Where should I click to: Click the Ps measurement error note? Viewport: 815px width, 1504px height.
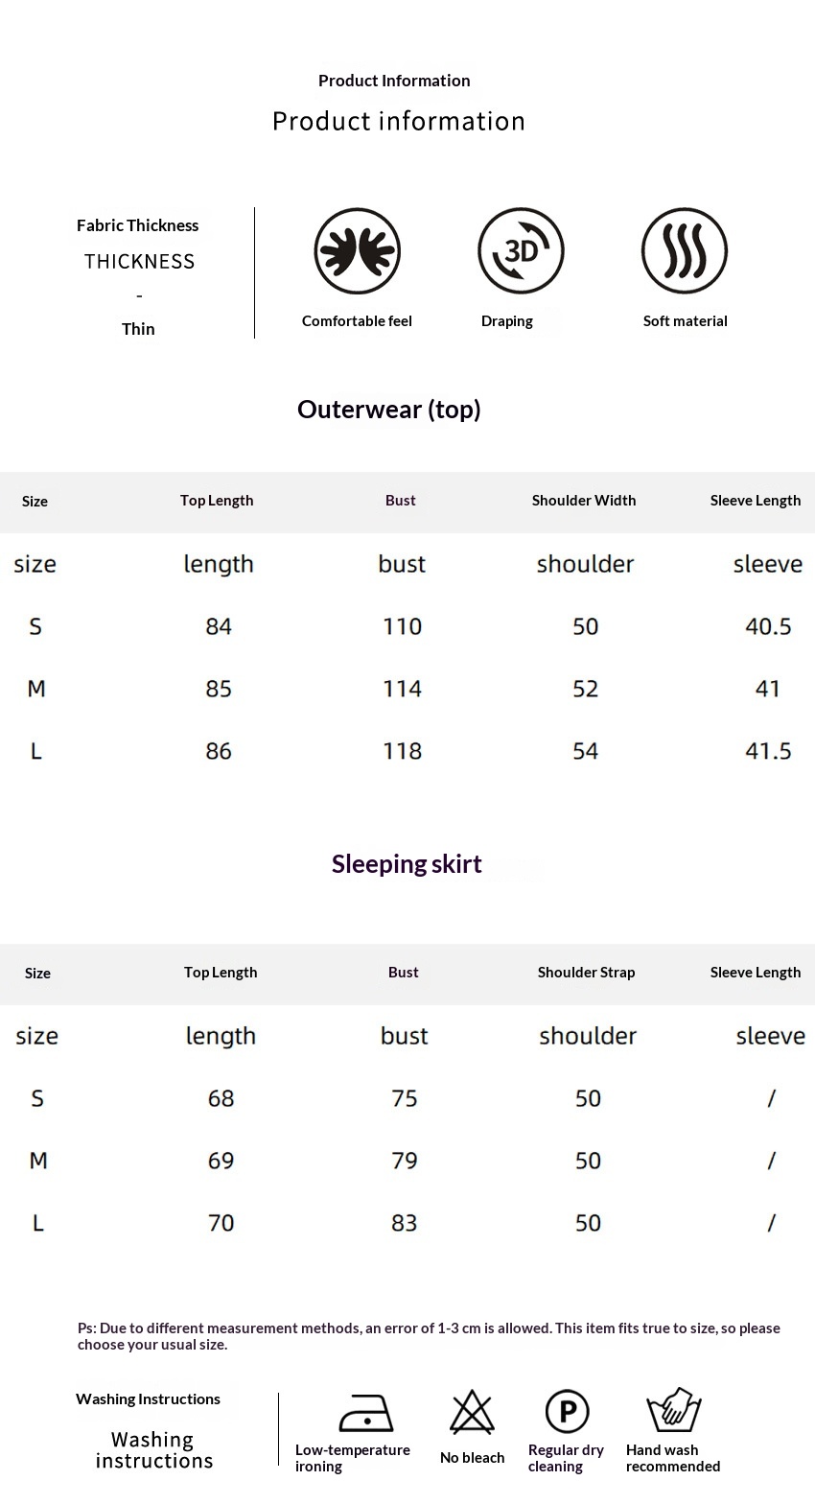click(x=429, y=1336)
